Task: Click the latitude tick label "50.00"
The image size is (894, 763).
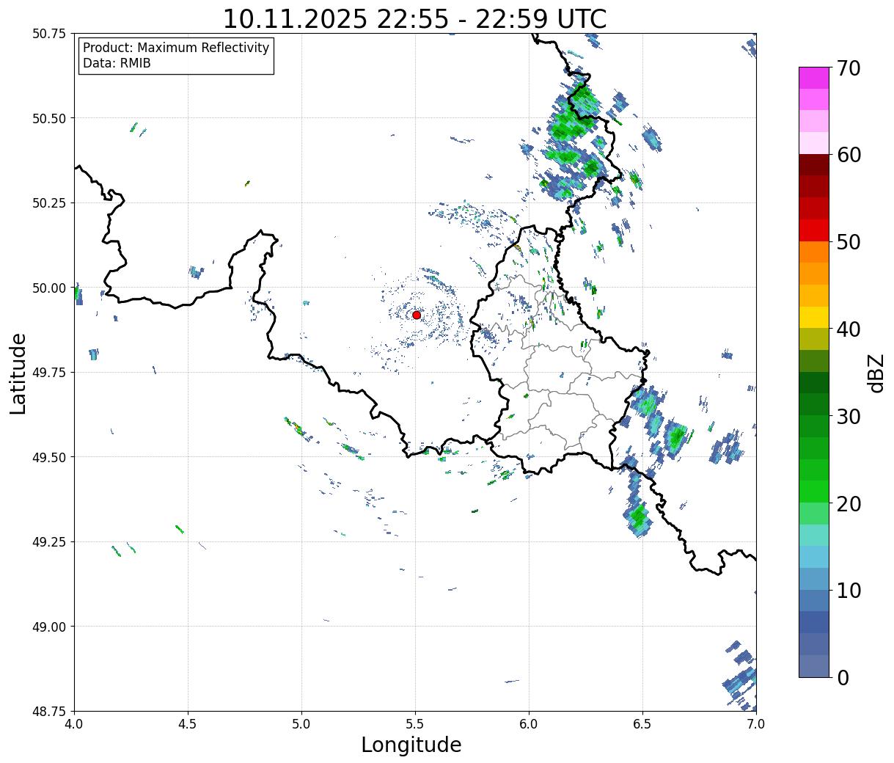Action: [49, 288]
